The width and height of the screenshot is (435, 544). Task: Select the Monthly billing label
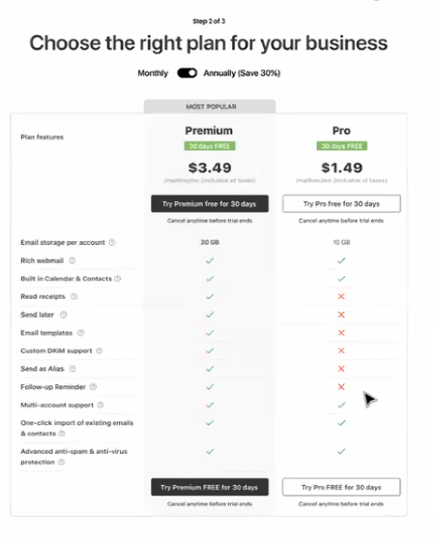pos(153,74)
